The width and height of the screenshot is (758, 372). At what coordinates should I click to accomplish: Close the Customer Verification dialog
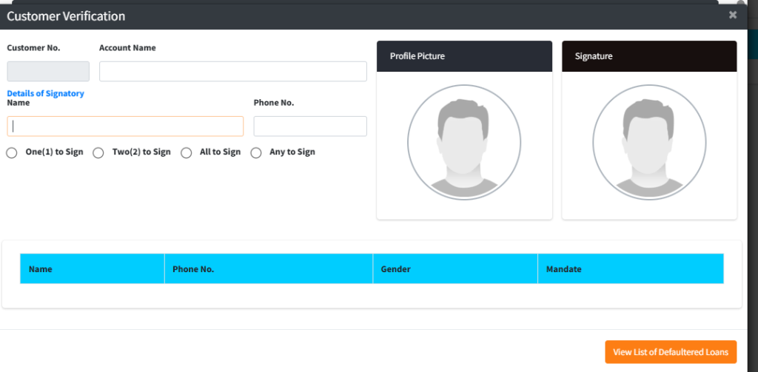(x=733, y=15)
